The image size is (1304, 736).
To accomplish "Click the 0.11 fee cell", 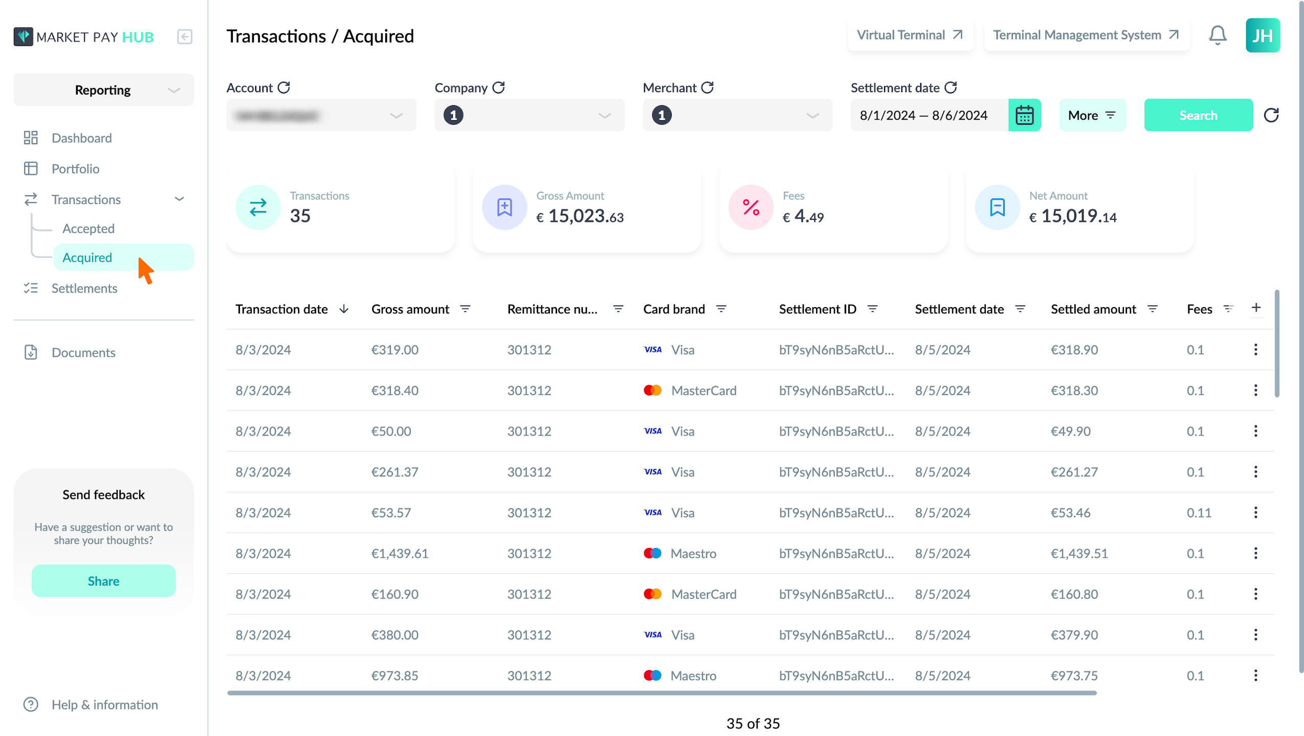I will point(1199,513).
